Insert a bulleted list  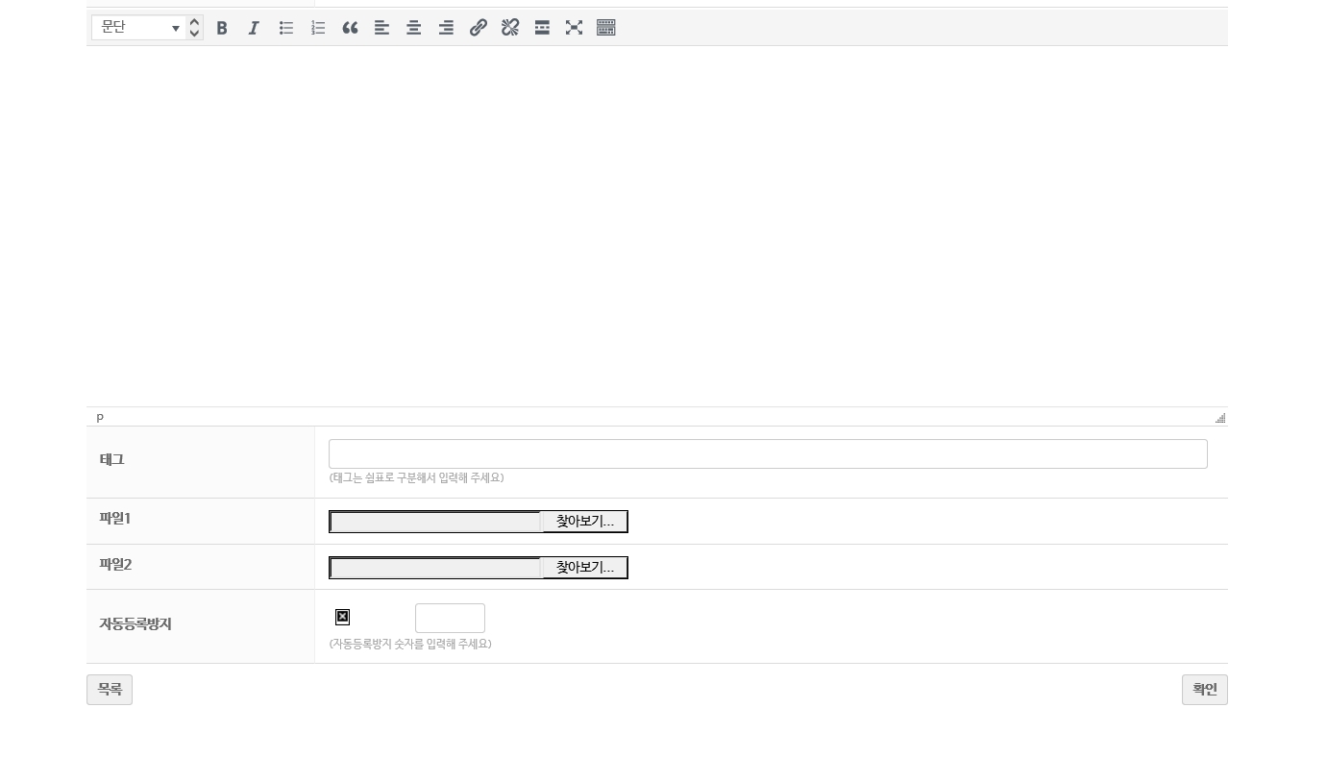(x=286, y=28)
